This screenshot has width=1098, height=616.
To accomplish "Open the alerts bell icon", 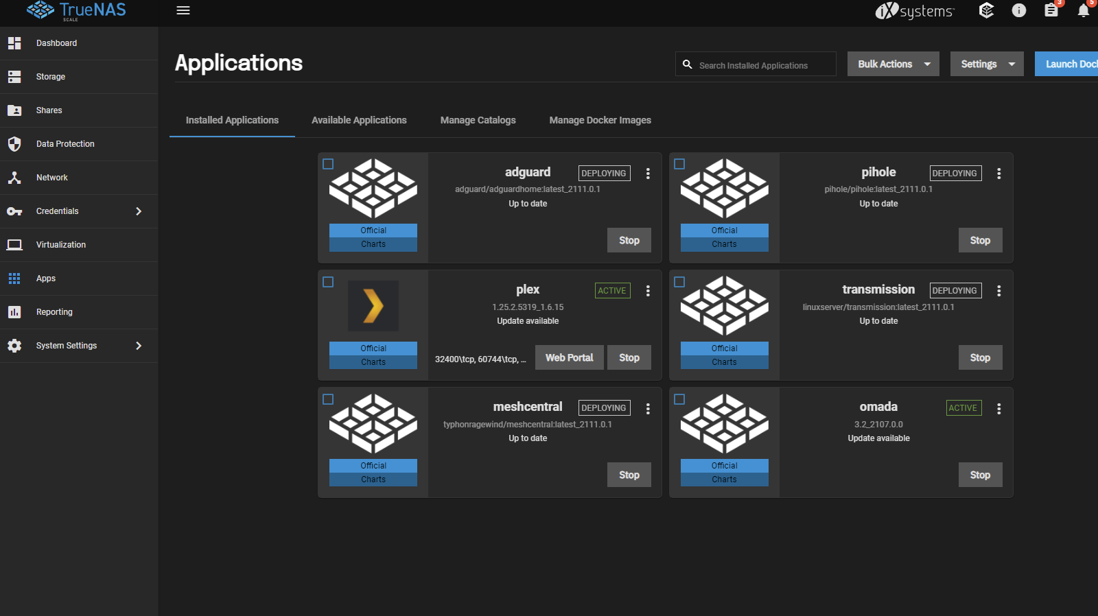I will (1084, 10).
